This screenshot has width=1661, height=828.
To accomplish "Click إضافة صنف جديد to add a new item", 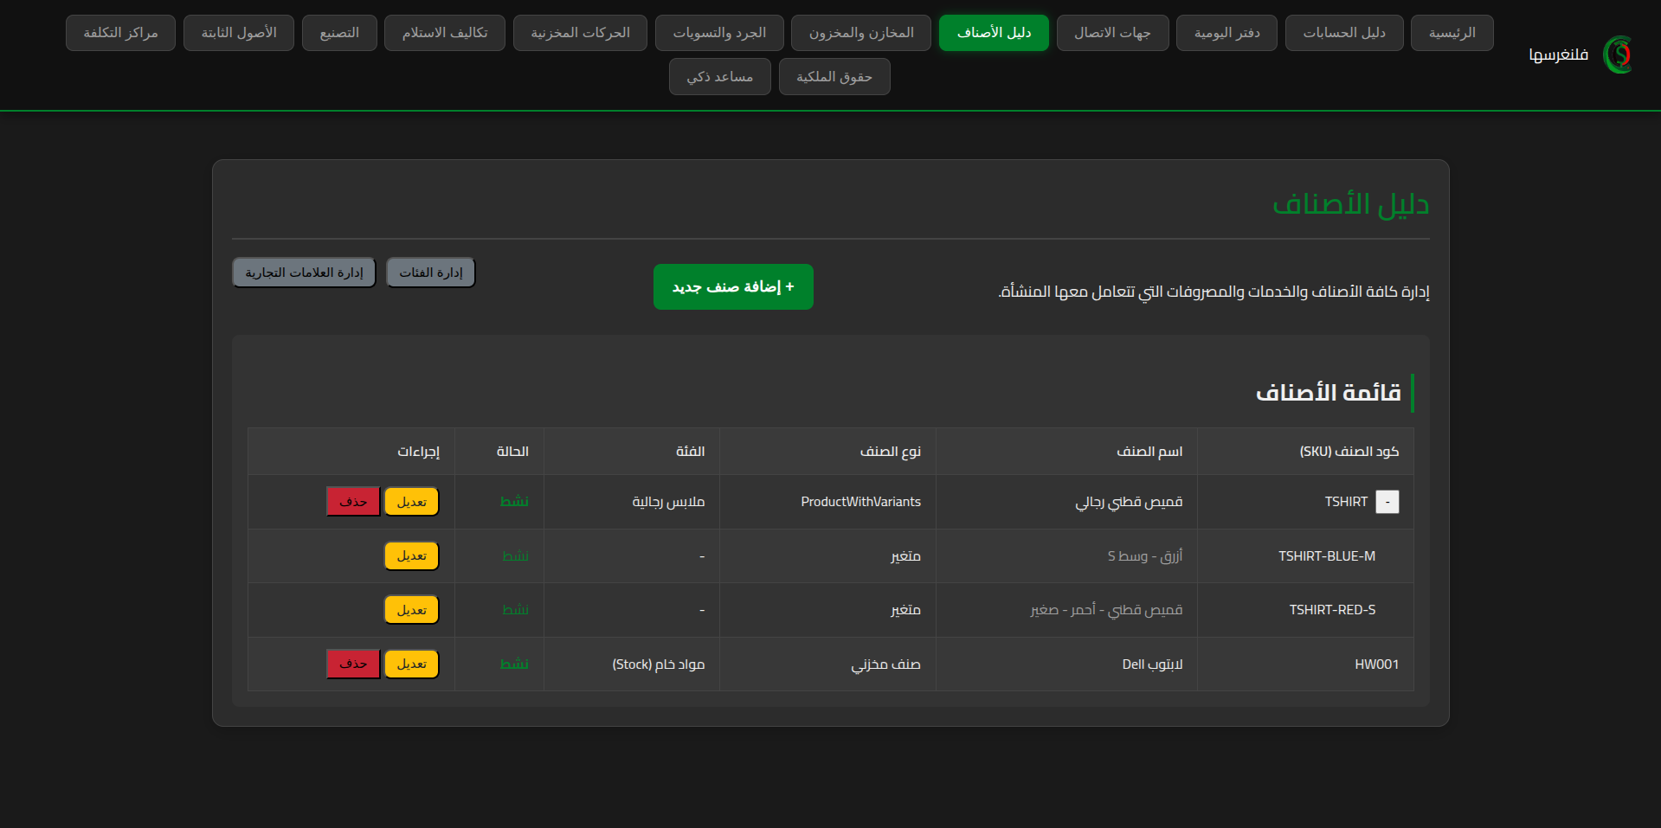I will 732,286.
